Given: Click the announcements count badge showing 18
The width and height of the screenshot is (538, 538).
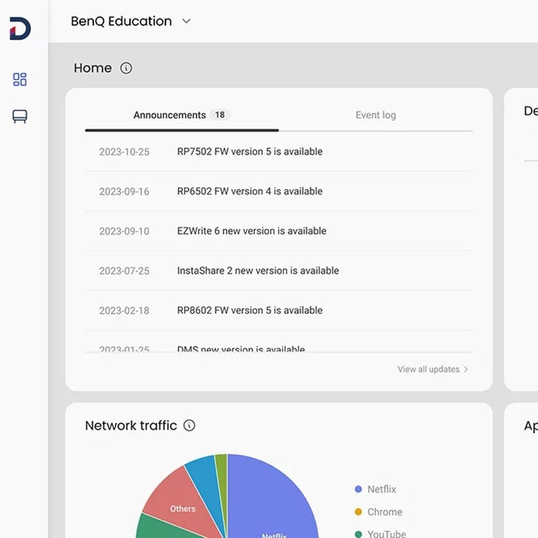Looking at the screenshot, I should (219, 115).
